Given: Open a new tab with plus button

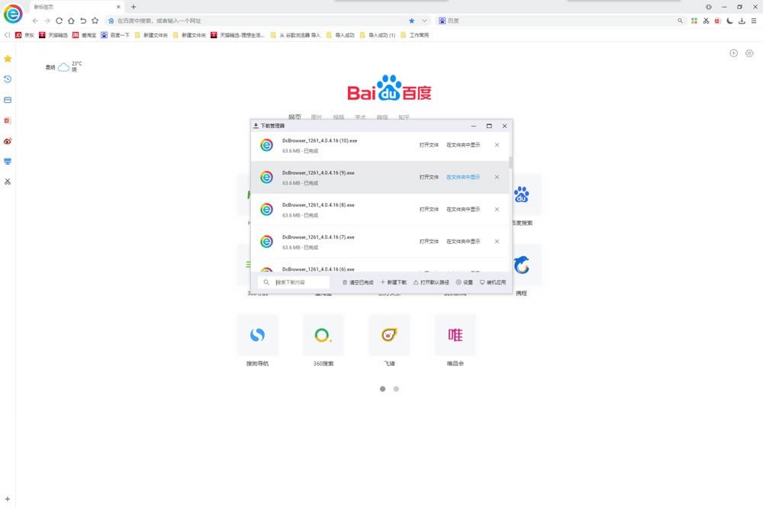Looking at the screenshot, I should click(134, 7).
